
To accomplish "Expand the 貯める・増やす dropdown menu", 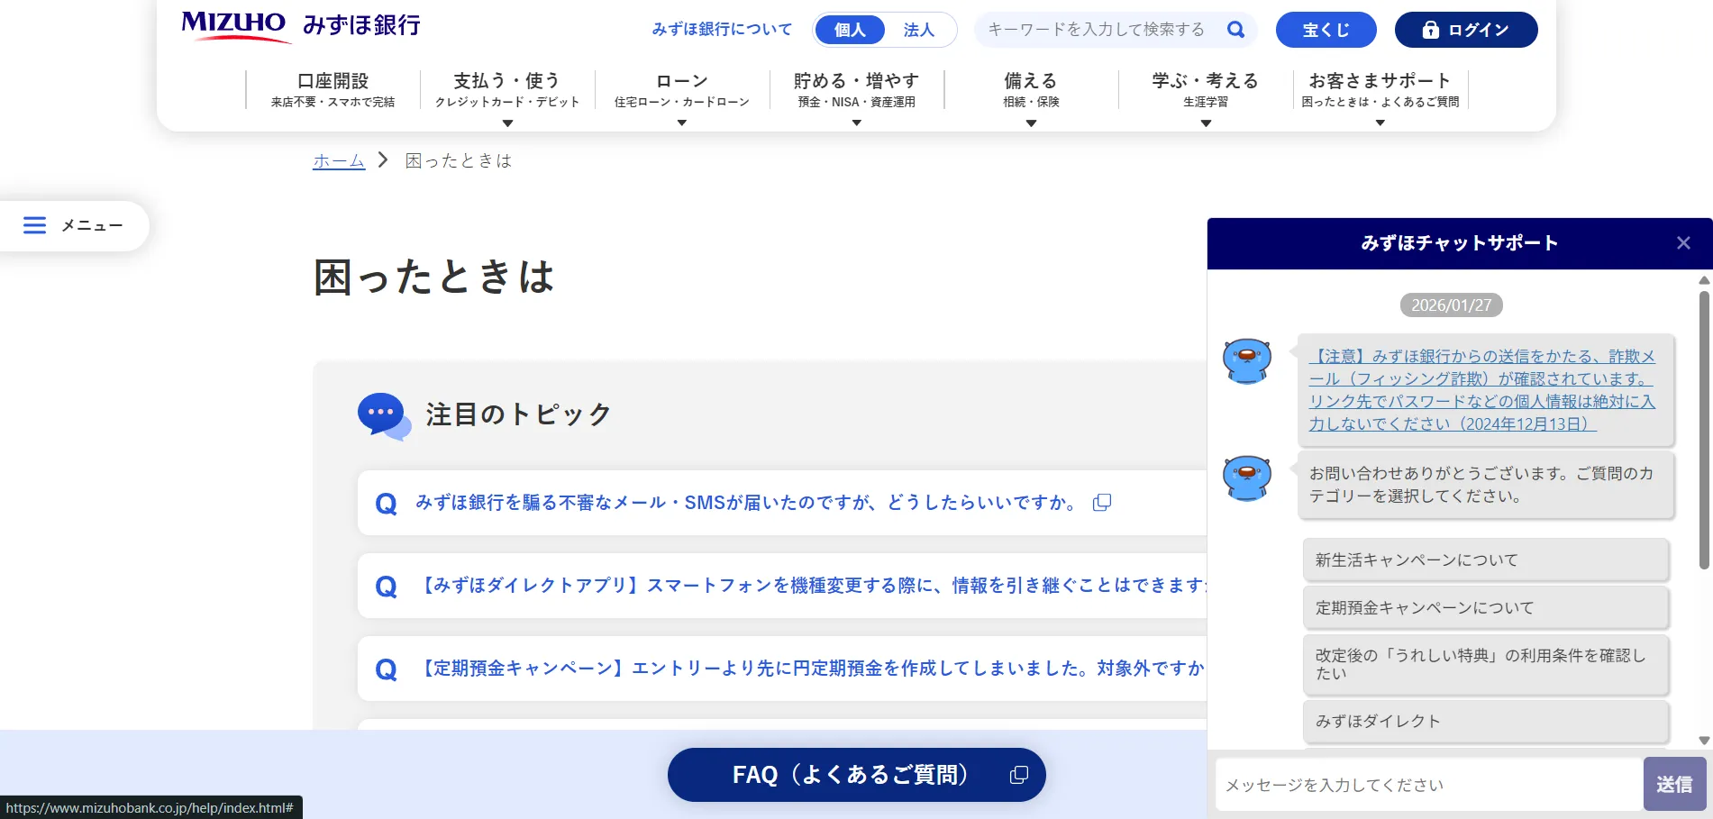I will [x=856, y=90].
